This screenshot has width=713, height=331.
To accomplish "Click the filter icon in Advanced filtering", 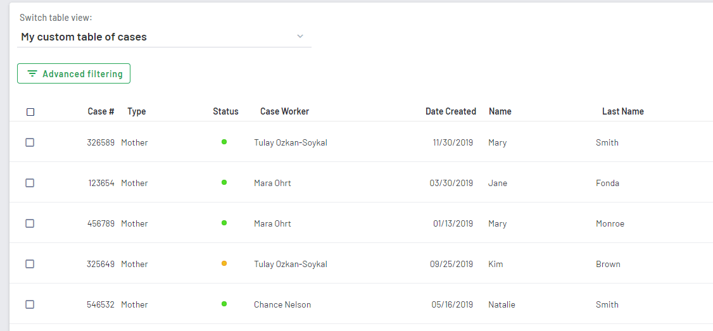I will point(32,74).
